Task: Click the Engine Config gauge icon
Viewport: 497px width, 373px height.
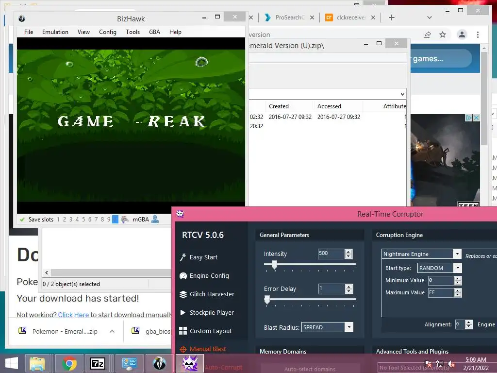Action: click(183, 276)
